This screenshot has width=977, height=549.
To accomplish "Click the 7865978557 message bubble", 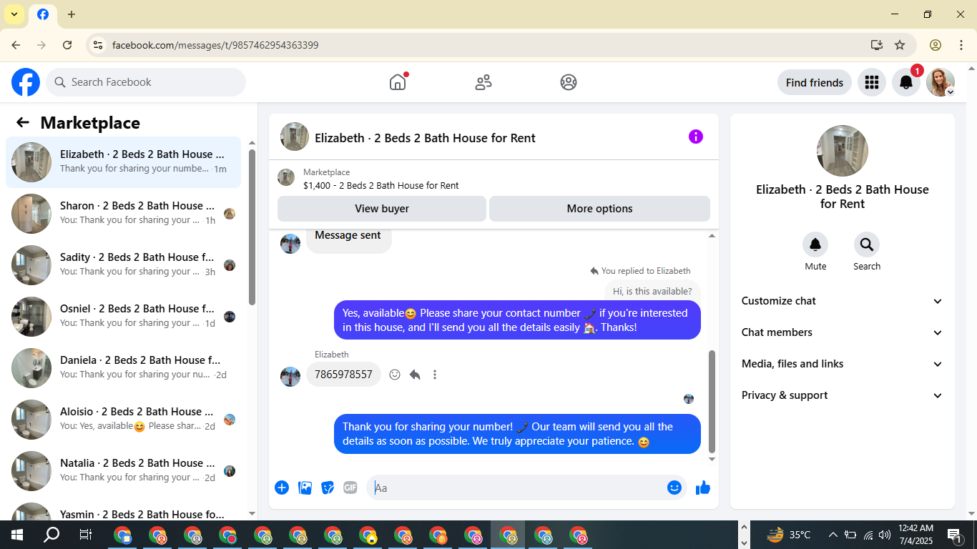I will (343, 375).
